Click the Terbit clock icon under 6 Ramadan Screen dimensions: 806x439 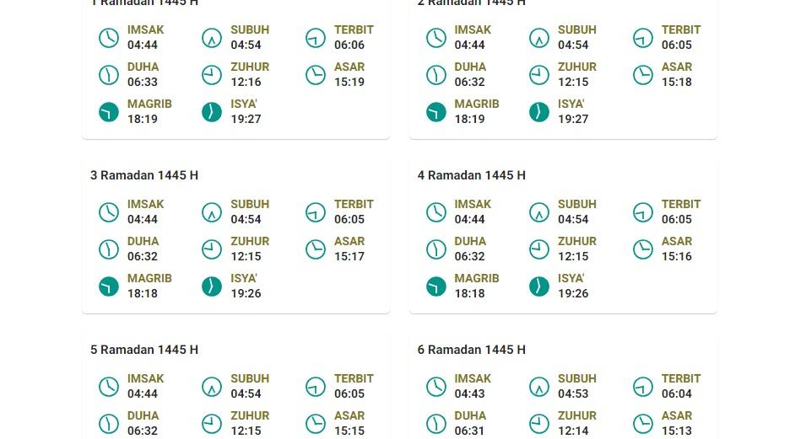[643, 387]
